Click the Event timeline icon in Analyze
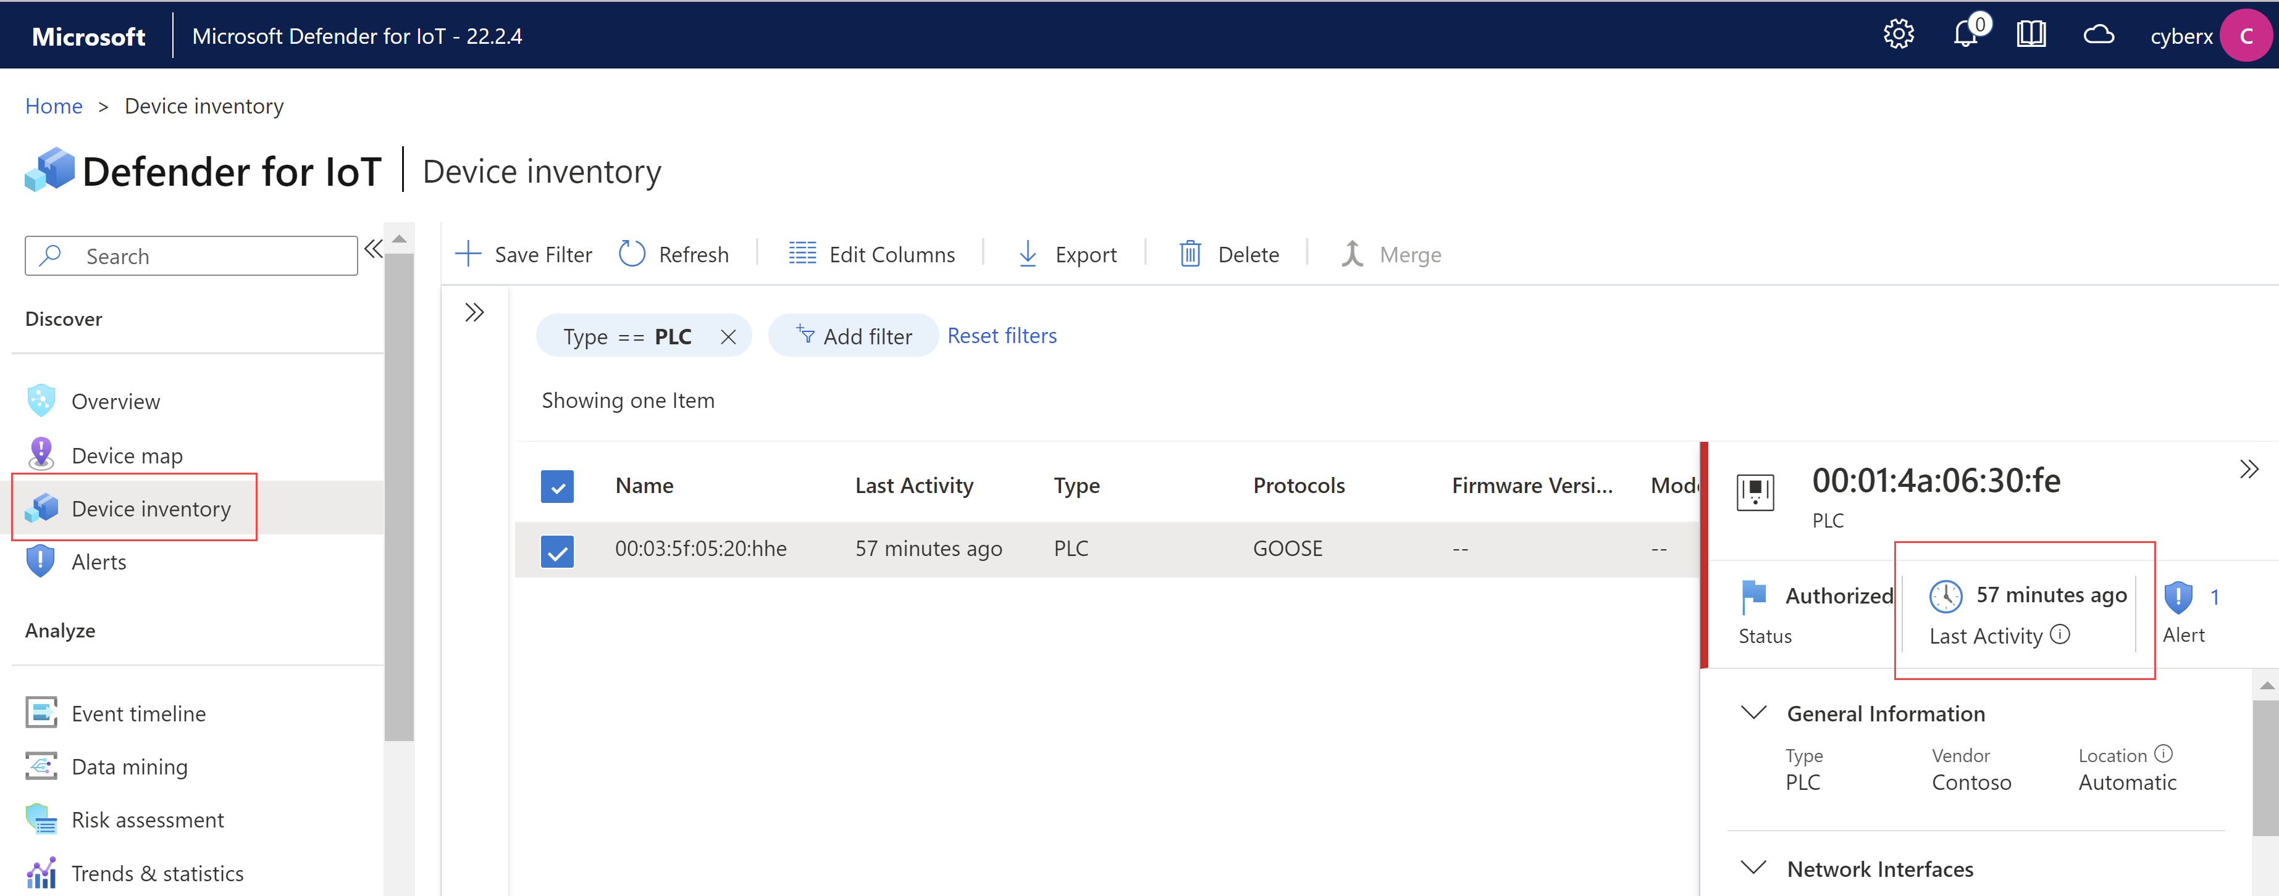2279x896 pixels. tap(40, 713)
